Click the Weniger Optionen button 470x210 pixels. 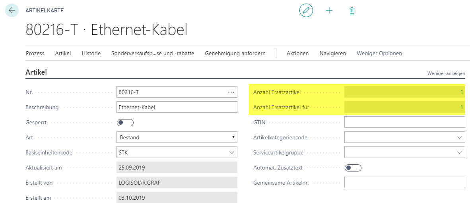click(379, 53)
